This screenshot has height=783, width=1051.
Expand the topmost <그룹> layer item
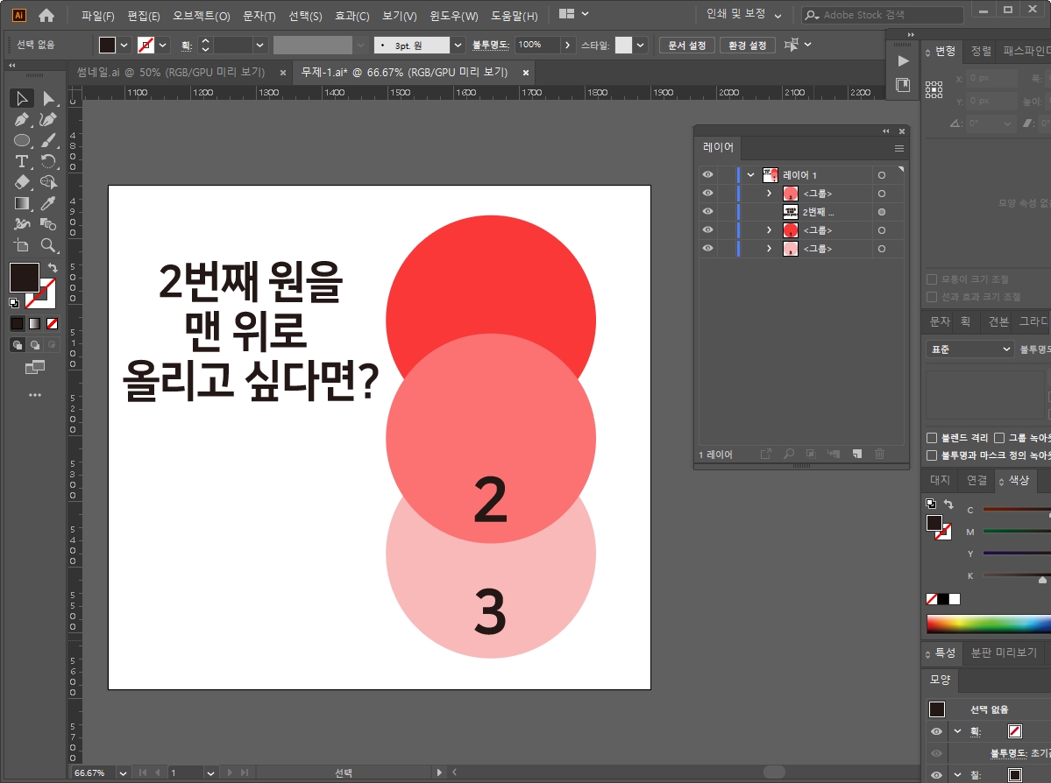pos(769,194)
